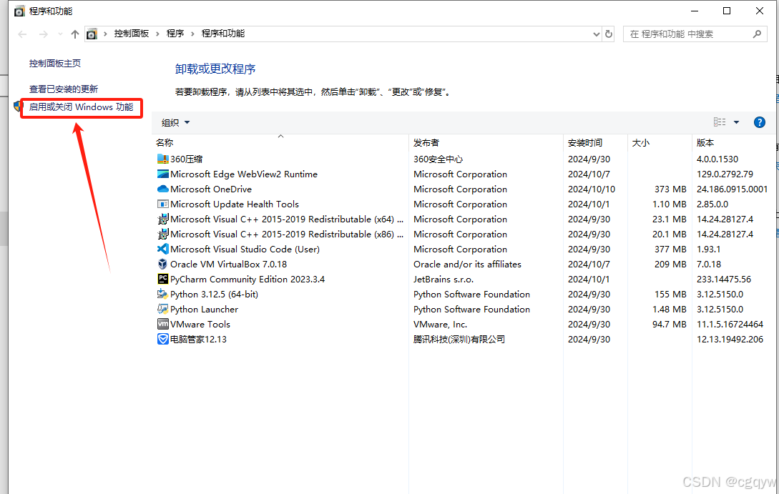
Task: Click the 94.7 MB size cell
Action: coord(670,324)
